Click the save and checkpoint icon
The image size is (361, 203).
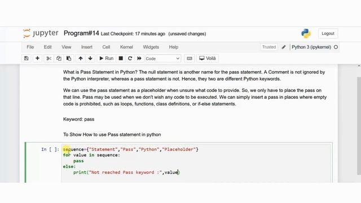27,59
